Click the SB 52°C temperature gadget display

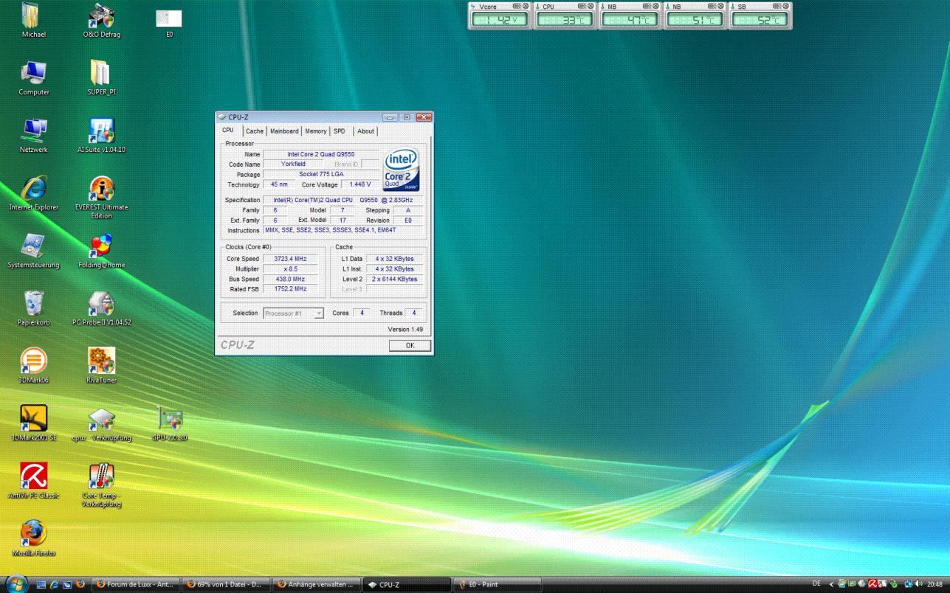click(760, 20)
